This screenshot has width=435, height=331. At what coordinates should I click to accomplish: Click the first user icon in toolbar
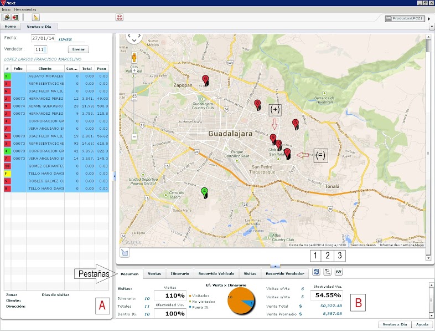click(x=7, y=18)
